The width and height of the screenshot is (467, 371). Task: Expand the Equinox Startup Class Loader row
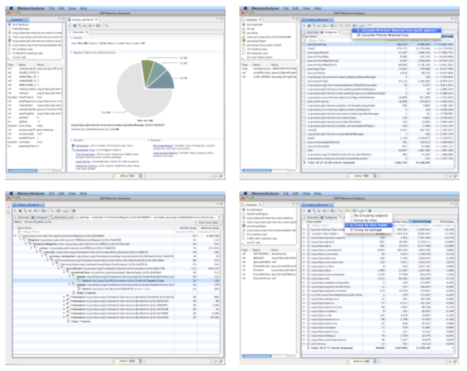pyautogui.click(x=304, y=230)
